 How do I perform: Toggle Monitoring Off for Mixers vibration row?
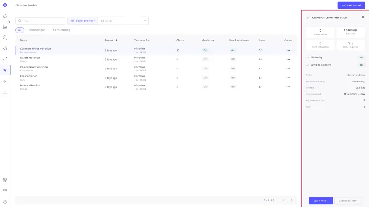pyautogui.click(x=205, y=59)
